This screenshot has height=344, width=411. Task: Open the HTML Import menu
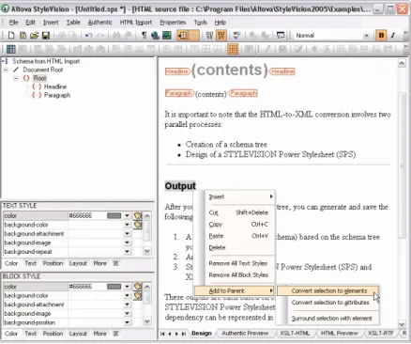coord(136,23)
